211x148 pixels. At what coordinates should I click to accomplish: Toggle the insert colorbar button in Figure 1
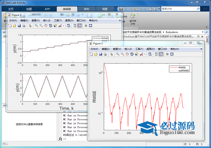[x=74, y=26]
